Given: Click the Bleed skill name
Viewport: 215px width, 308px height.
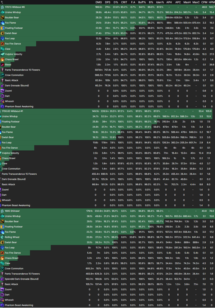Looking at the screenshot, I should 8,65.
